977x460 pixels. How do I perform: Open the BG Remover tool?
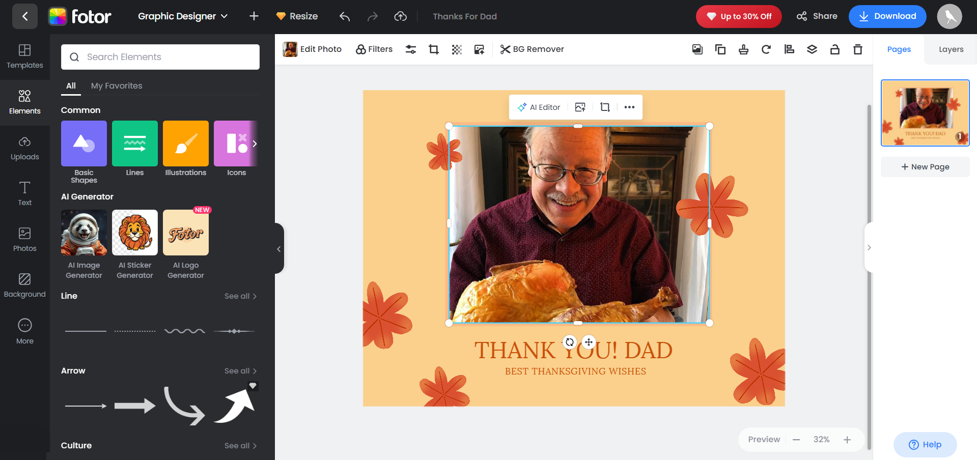pyautogui.click(x=532, y=49)
